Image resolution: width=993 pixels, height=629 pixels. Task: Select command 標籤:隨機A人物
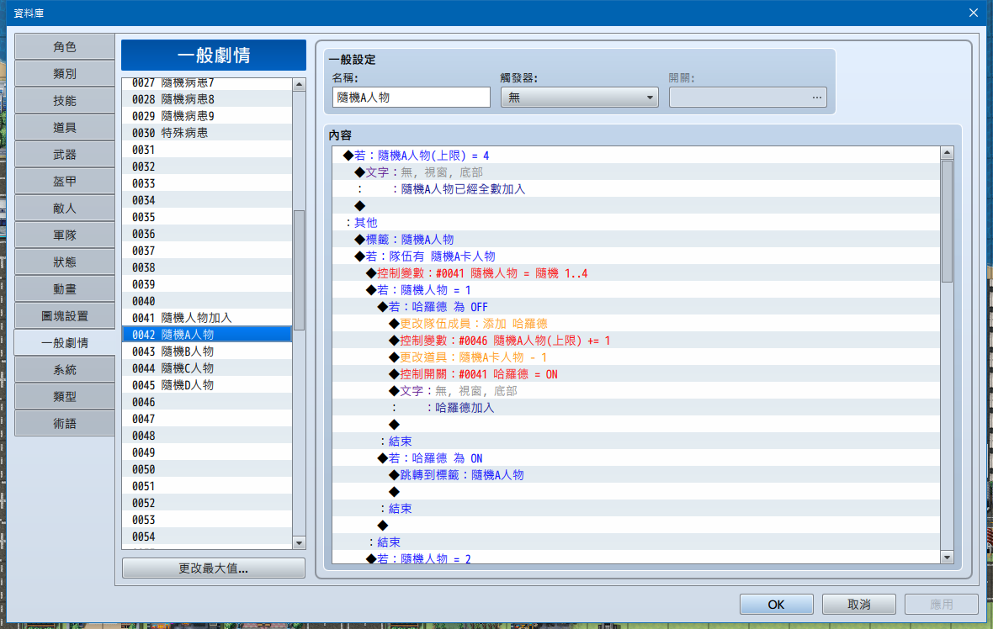pos(636,240)
